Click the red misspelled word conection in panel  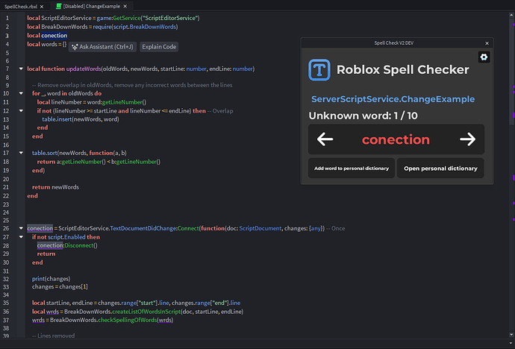[396, 139]
